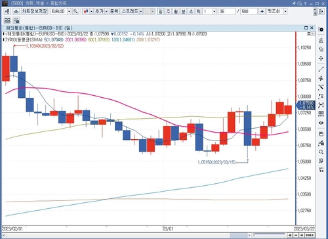This screenshot has width=328, height=239.
Task: Click the bottom sidebar icon with the double arrow
Action: tap(321, 170)
